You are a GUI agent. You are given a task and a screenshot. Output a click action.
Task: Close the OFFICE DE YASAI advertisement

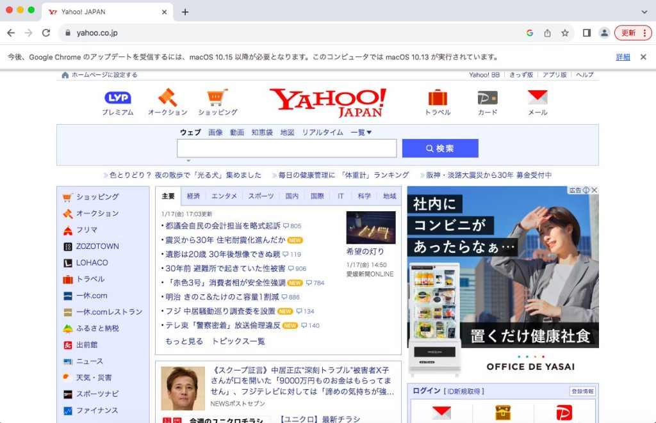point(594,190)
